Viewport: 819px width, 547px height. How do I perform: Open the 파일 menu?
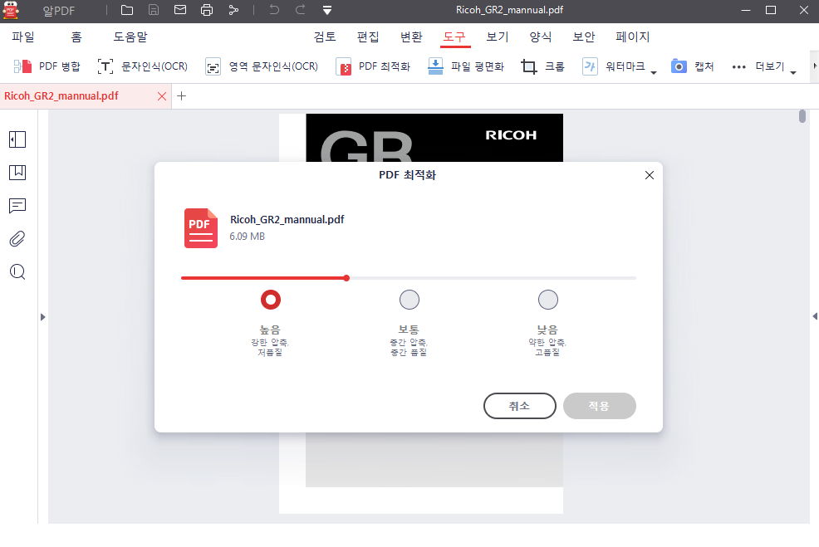pyautogui.click(x=23, y=37)
